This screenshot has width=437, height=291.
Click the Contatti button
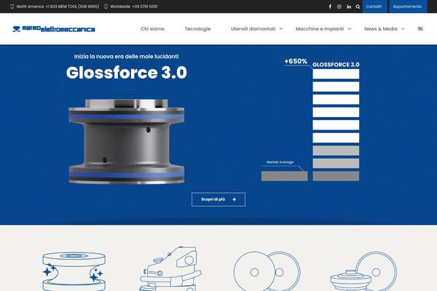coord(374,7)
